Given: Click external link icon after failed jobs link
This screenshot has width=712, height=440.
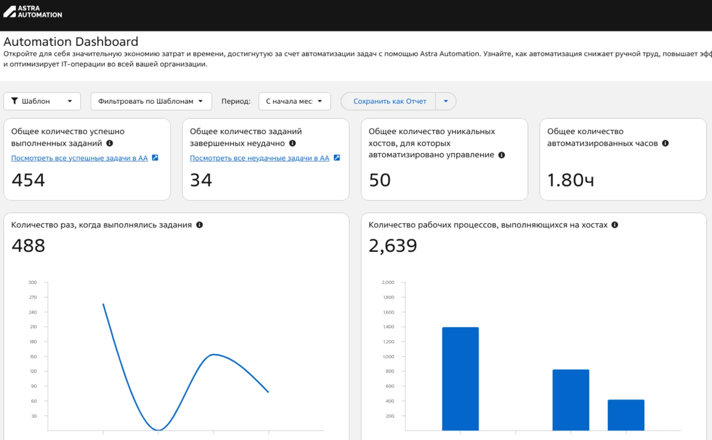Looking at the screenshot, I should (x=337, y=157).
